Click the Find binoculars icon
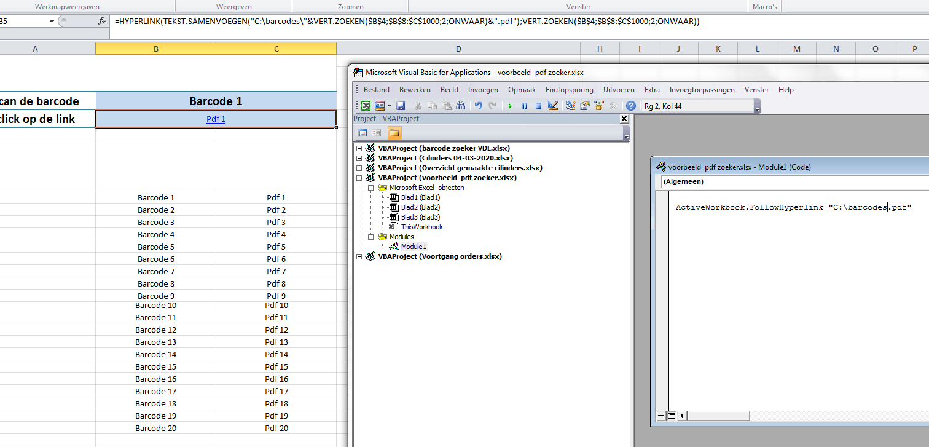 460,106
